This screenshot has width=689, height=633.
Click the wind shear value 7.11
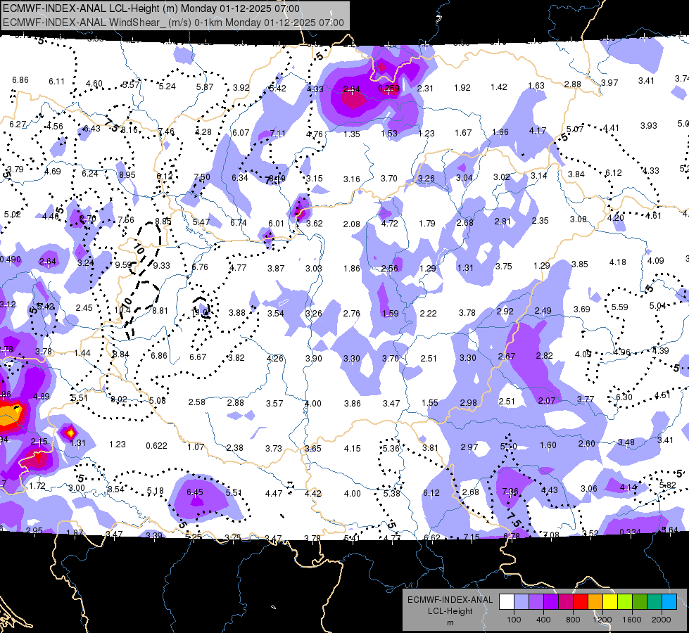[277, 133]
